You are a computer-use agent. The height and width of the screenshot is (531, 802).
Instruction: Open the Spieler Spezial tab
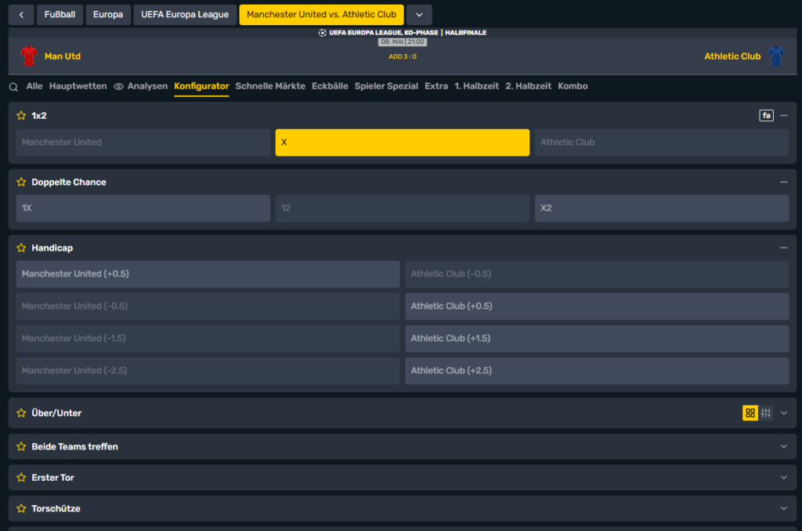(386, 86)
